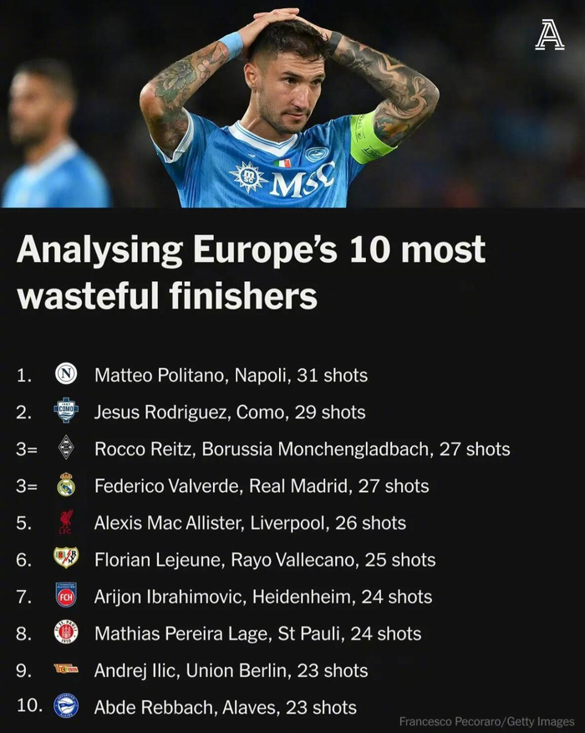Click the Real Madrid crest

[x=66, y=485]
